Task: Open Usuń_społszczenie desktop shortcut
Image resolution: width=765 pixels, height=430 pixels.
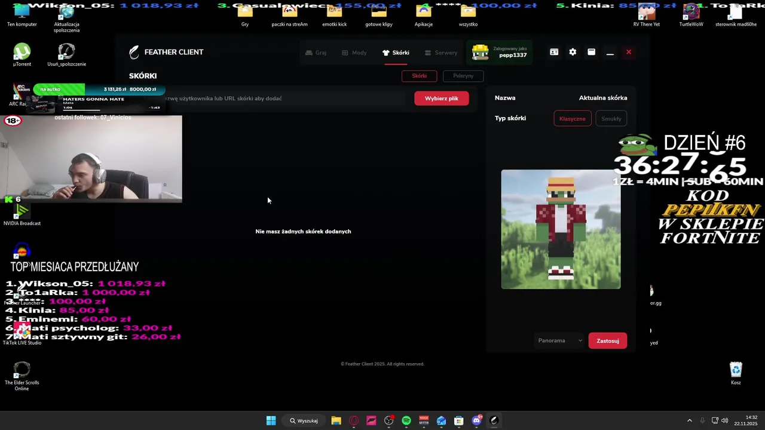Action: point(66,55)
